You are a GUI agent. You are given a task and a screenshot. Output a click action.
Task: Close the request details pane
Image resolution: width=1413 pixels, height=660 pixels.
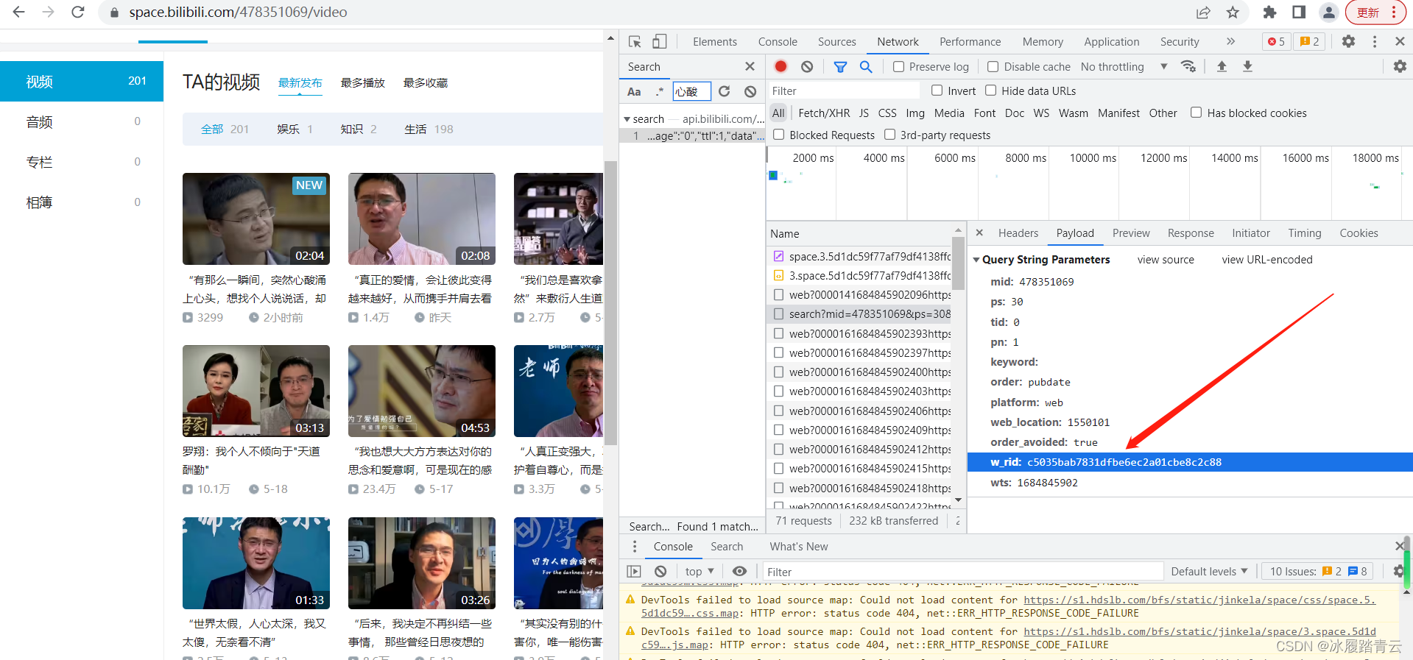coord(979,233)
